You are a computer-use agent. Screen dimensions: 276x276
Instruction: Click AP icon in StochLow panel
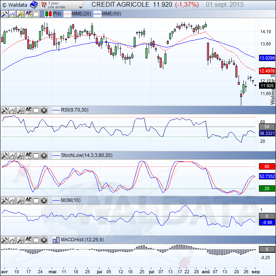tap(28, 155)
